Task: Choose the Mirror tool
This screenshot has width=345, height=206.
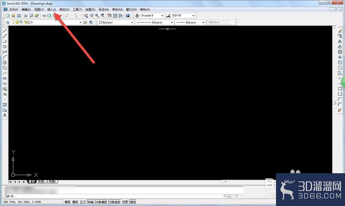Action: click(x=340, y=41)
